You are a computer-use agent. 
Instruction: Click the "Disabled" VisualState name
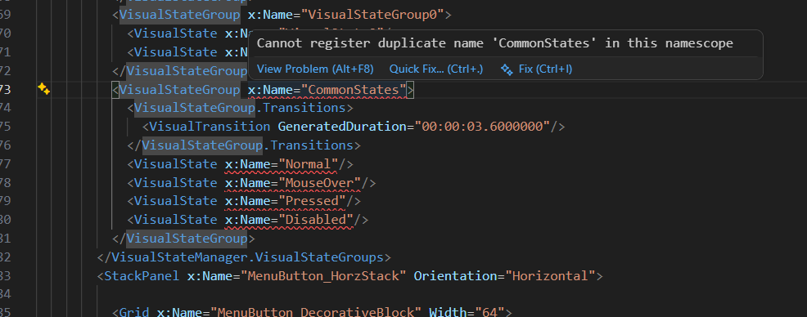[315, 220]
